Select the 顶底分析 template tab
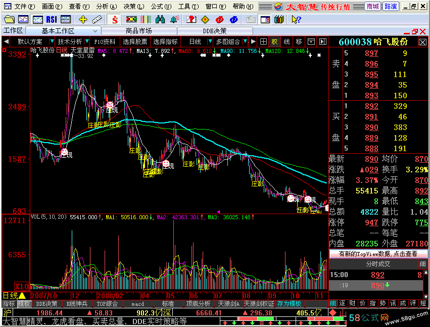Viewport: 430px width, 327px height. [198, 304]
